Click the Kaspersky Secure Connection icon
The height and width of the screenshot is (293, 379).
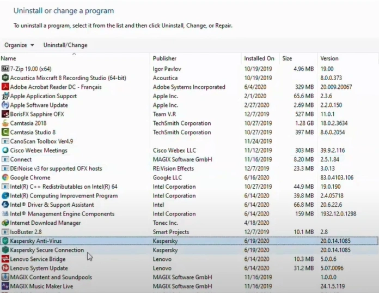pos(5,250)
